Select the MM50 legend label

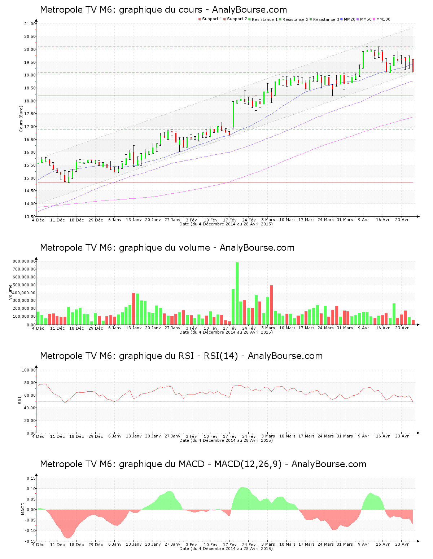click(x=366, y=19)
